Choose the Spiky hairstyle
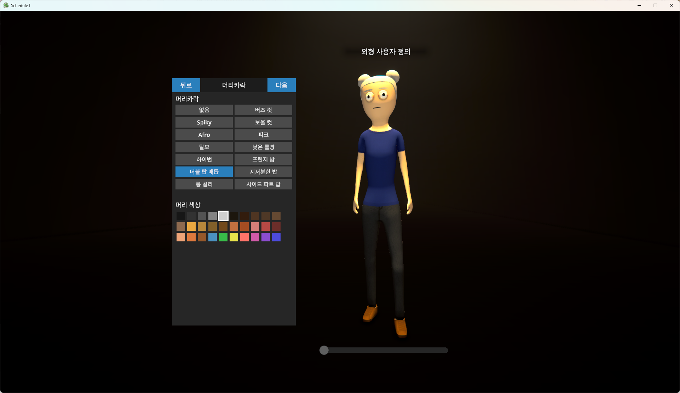 click(204, 122)
